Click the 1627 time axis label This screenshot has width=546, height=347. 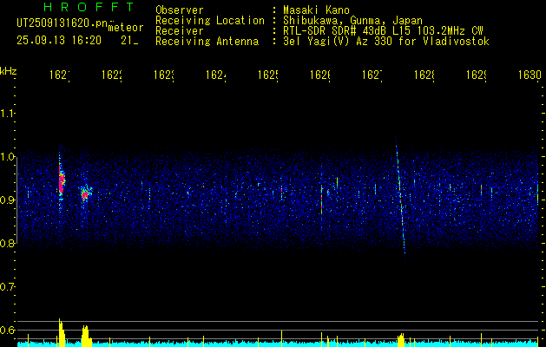click(372, 75)
